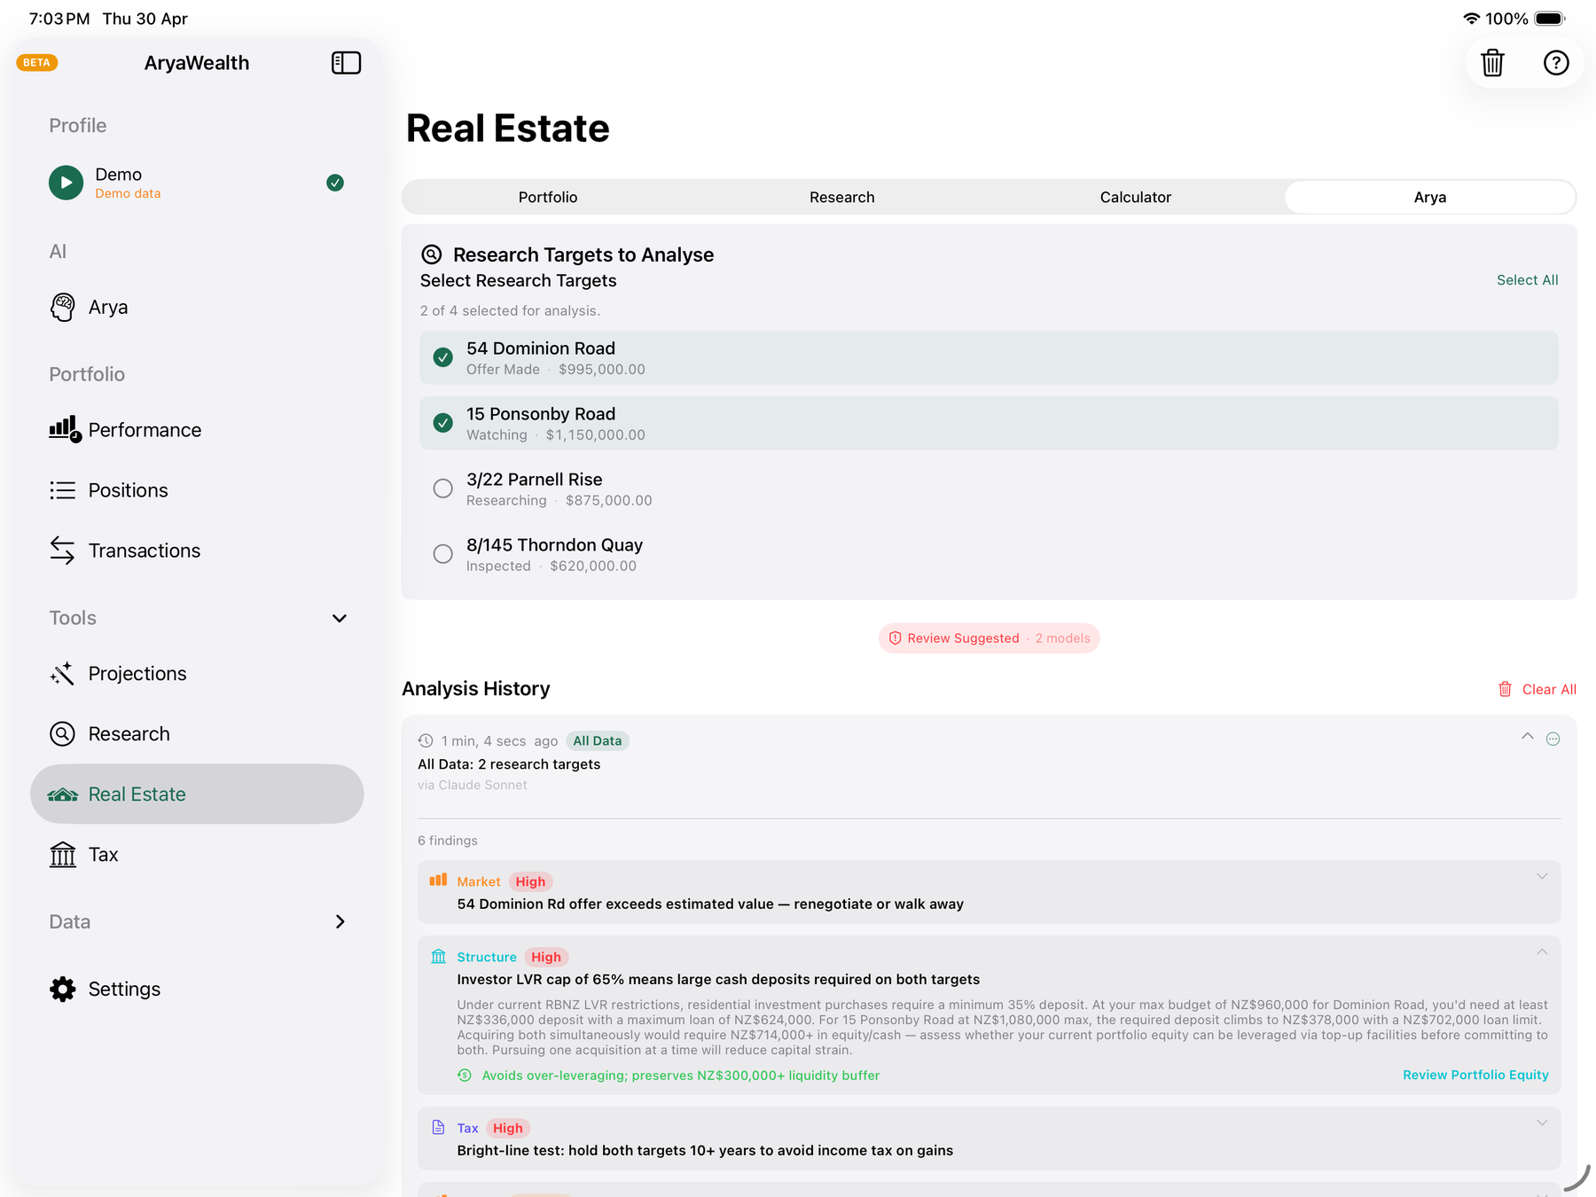The height and width of the screenshot is (1197, 1596).
Task: Switch to the Portfolio tab
Action: point(548,197)
